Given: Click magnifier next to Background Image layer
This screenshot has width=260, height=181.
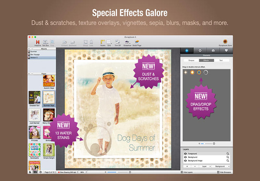Looking at the screenshot, I should 228,161.
